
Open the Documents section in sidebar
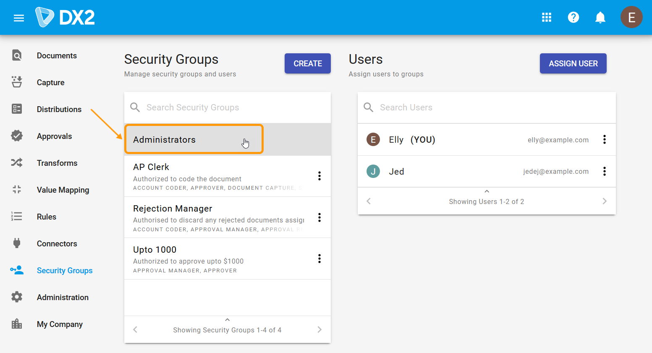[57, 55]
